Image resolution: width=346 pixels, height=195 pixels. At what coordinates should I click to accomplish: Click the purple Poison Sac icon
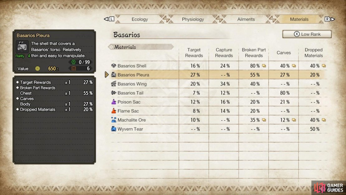click(x=114, y=102)
